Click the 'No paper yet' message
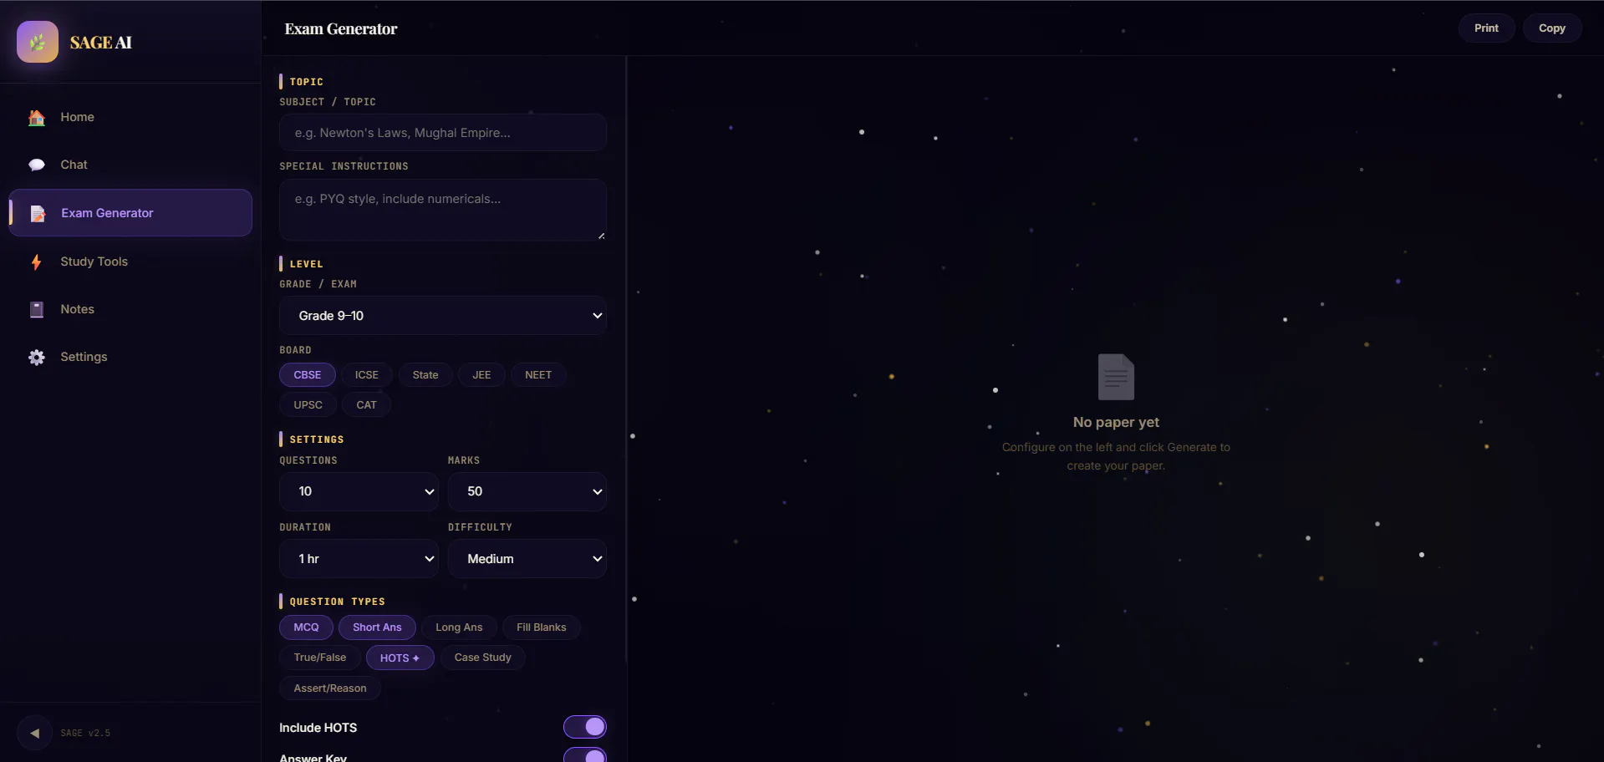 [x=1116, y=423]
